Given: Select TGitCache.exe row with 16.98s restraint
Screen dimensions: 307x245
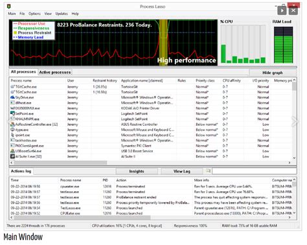Looking at the screenshot, I should click(x=151, y=92).
